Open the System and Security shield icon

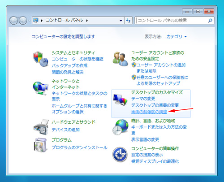point(41,59)
